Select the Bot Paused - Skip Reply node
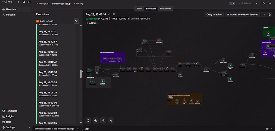Viewport: 275px width, 131px height. (x=223, y=60)
